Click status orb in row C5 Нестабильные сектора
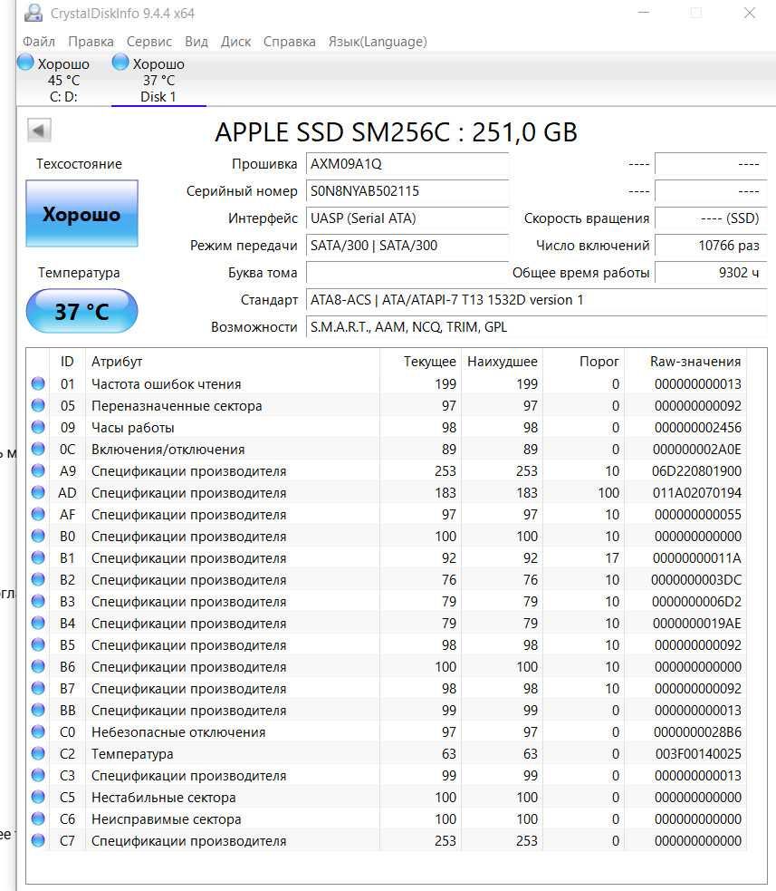The image size is (776, 891). point(38,797)
